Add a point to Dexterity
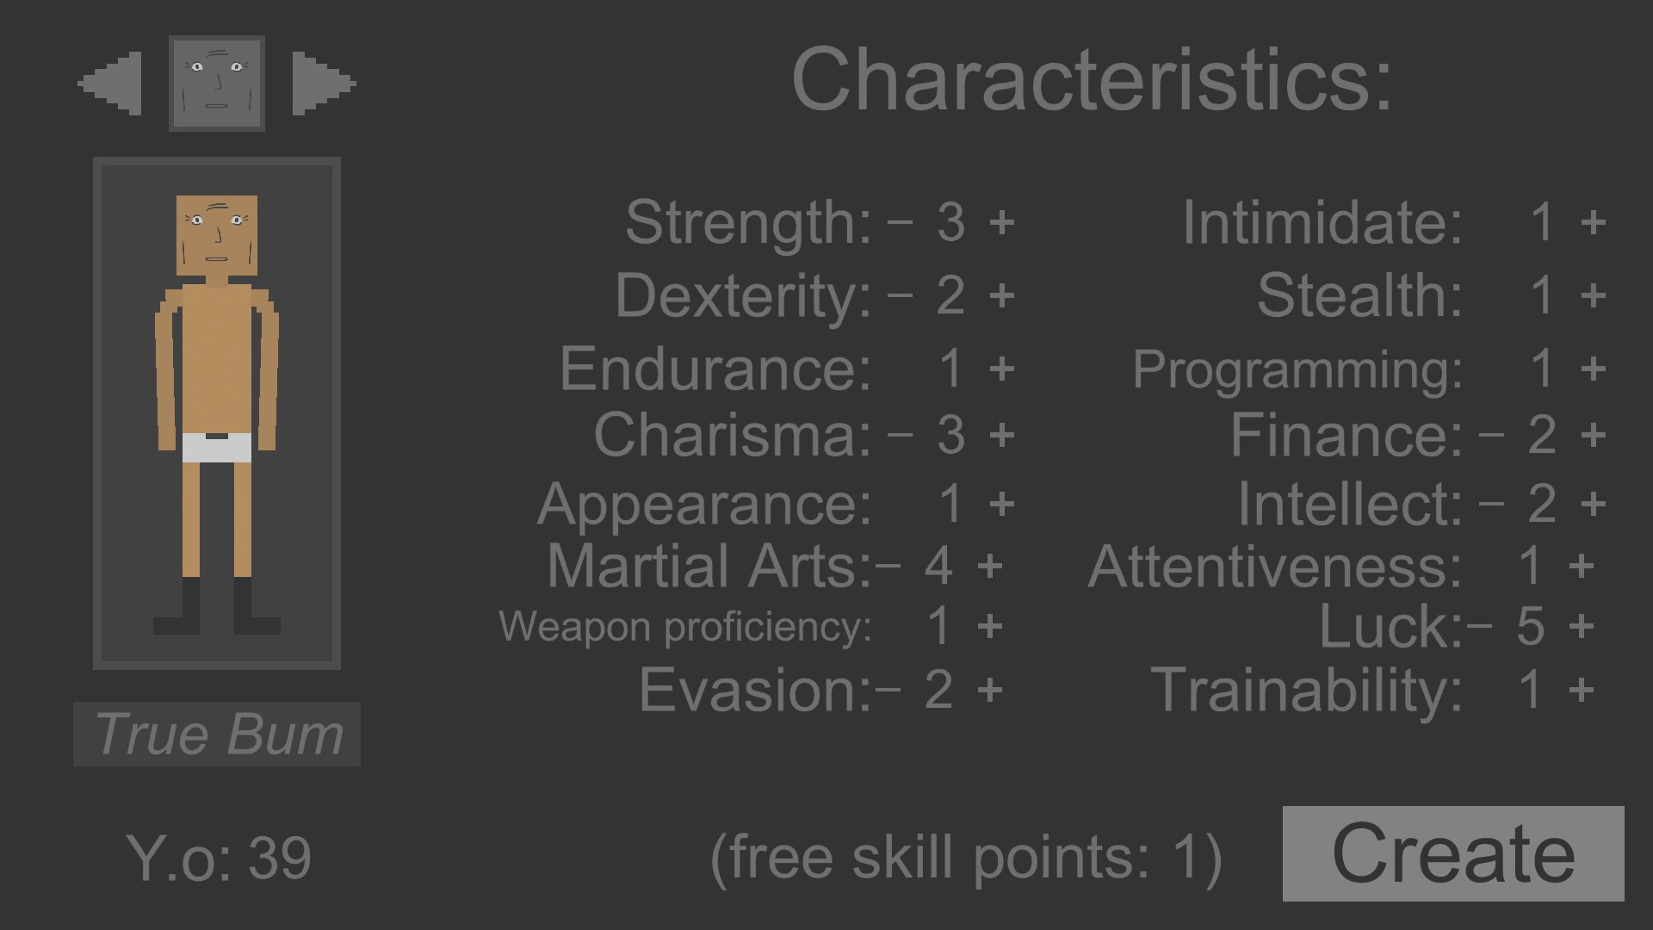Screen dimensions: 1653x930 1001,295
